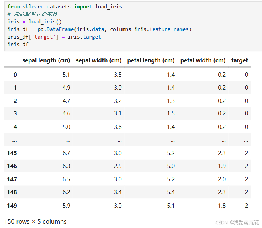The width and height of the screenshot is (262, 228).
Task: Click sepal length value 6.2 in row 148
Action: pyautogui.click(x=66, y=192)
